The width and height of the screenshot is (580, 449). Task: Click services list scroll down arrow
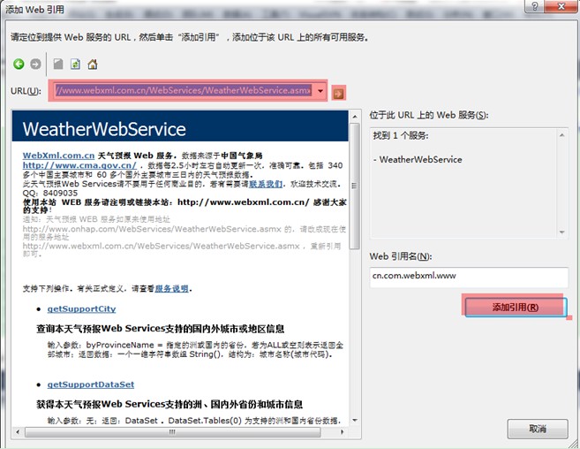coord(561,232)
